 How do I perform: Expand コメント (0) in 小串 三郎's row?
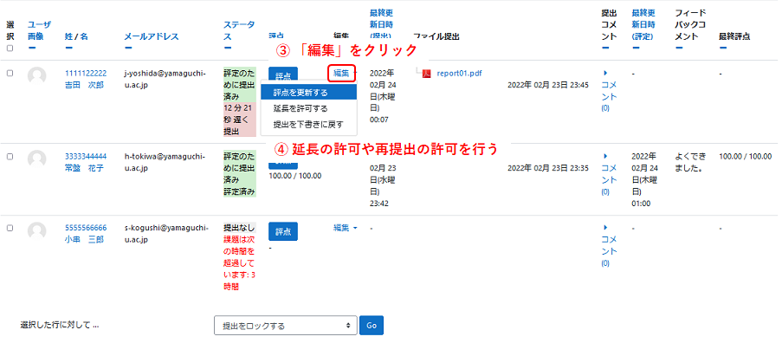[x=610, y=246]
